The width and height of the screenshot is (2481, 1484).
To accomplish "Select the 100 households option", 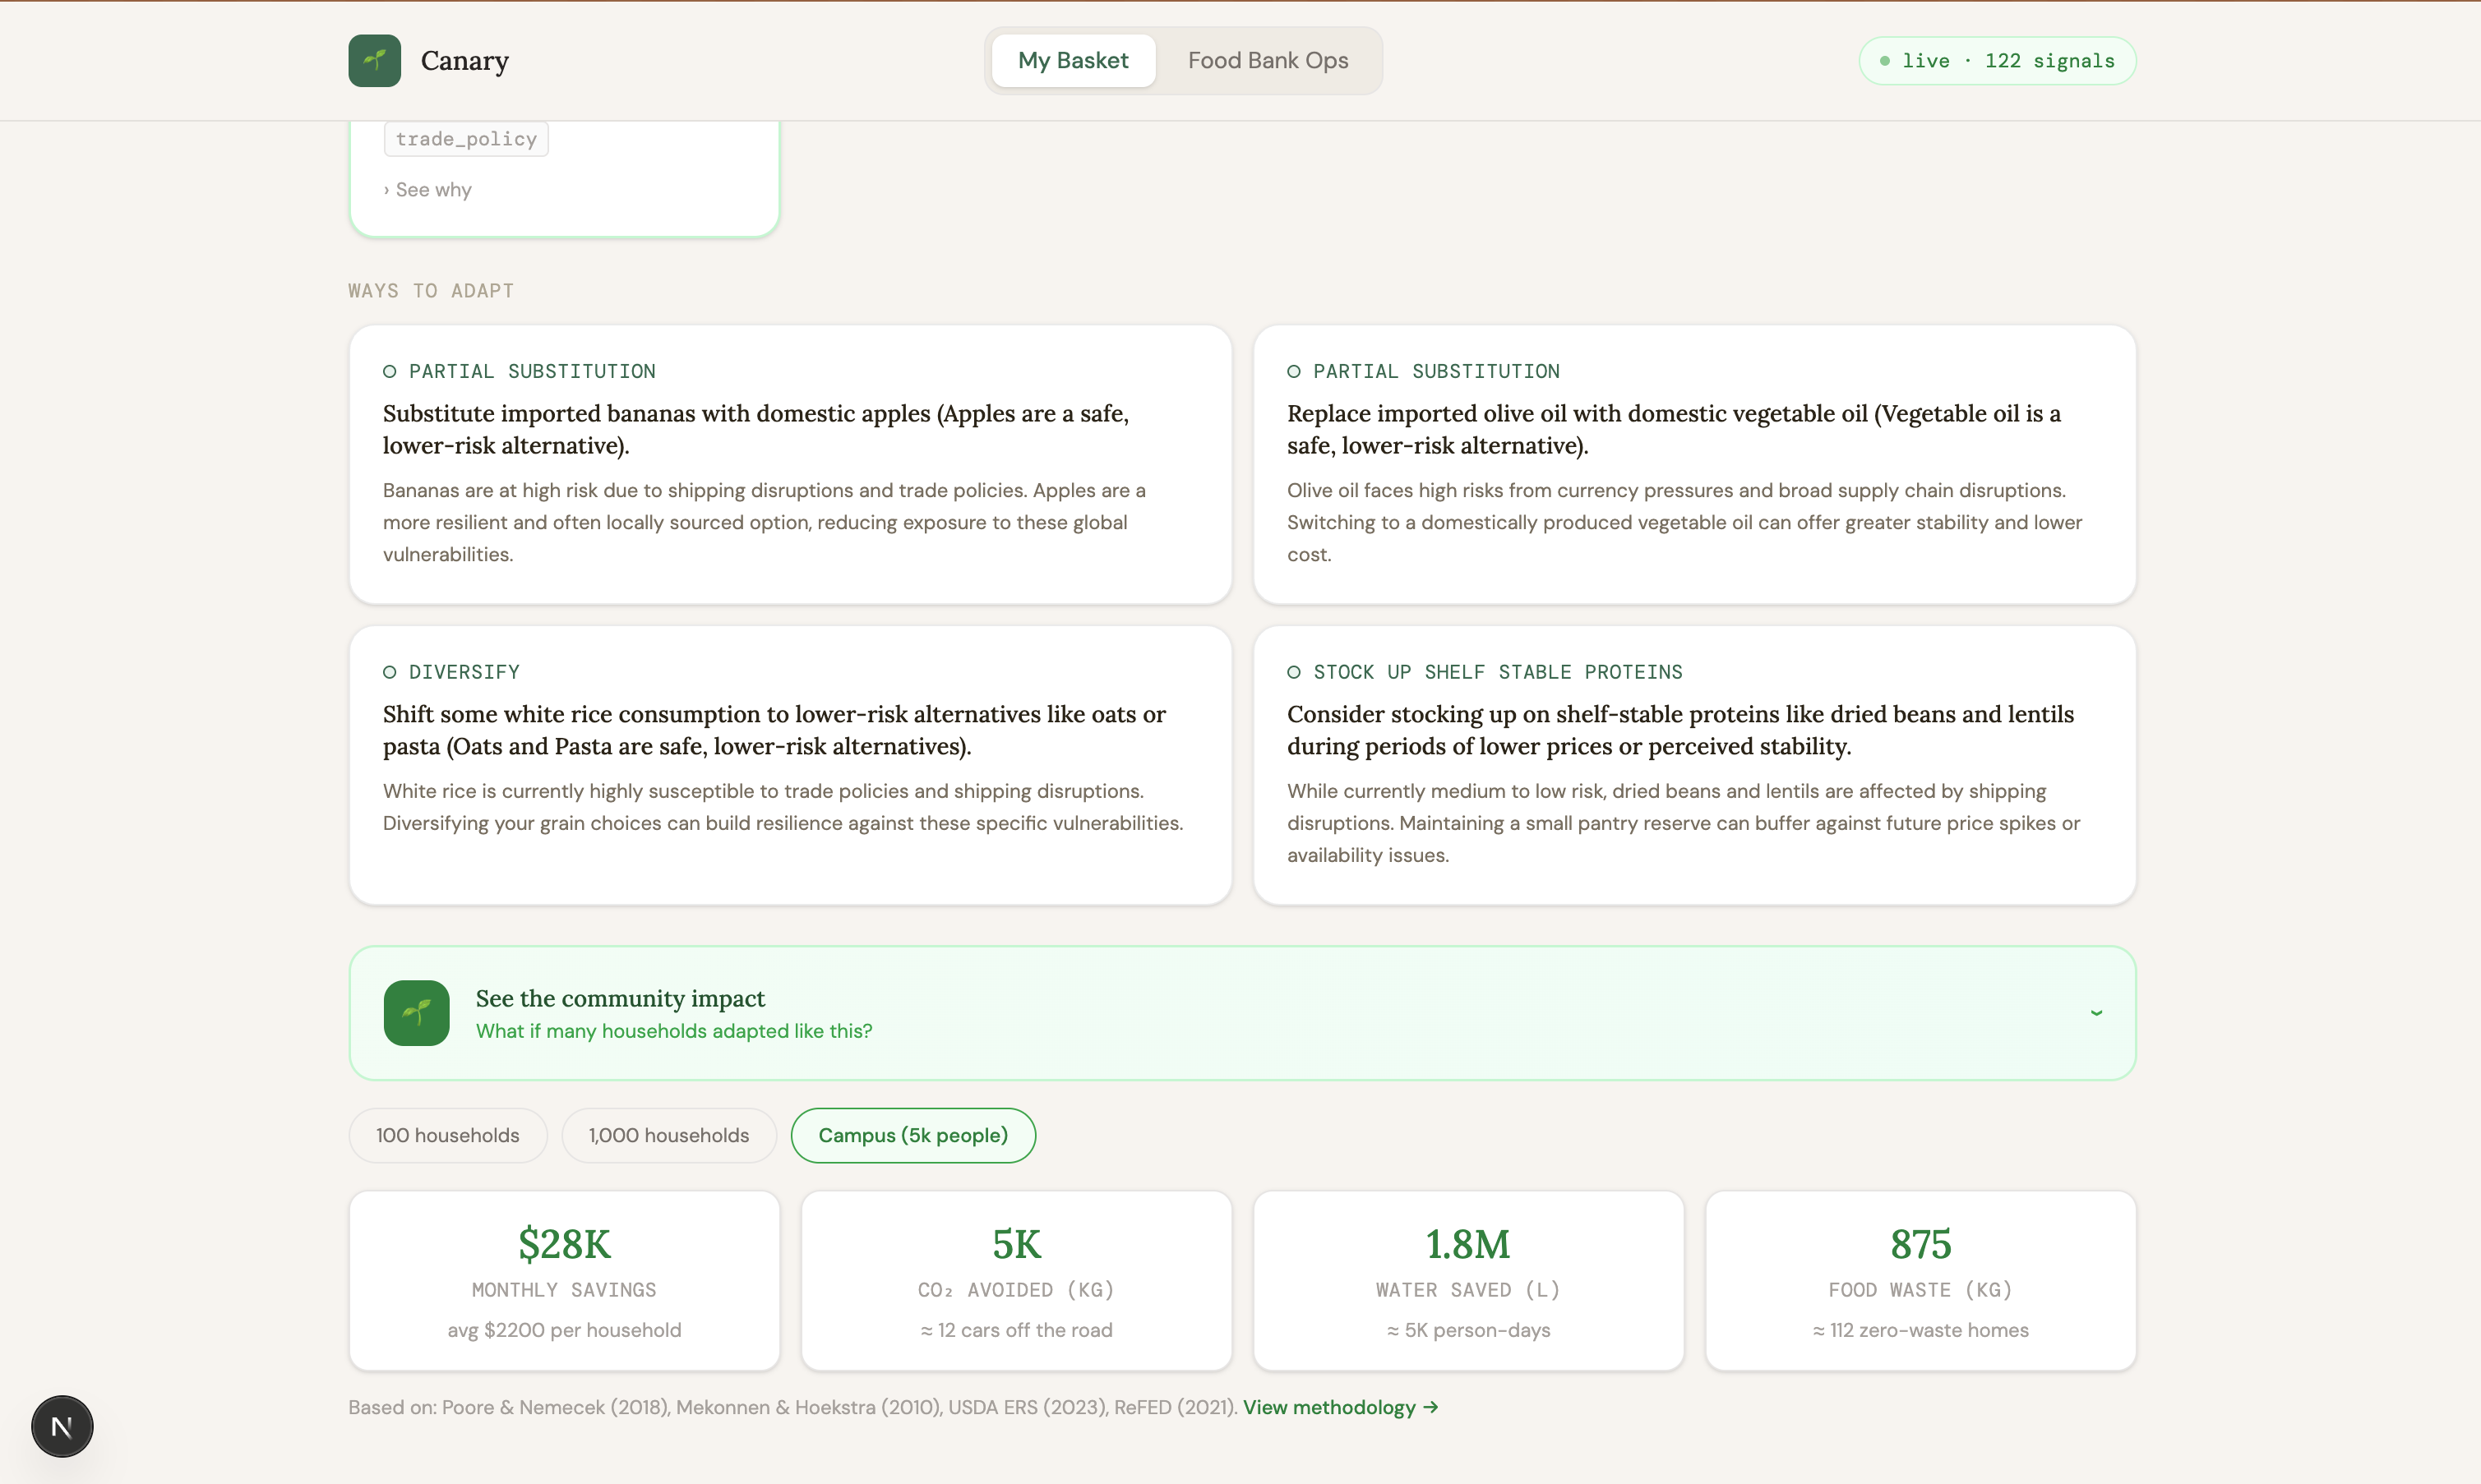I will pos(447,1135).
